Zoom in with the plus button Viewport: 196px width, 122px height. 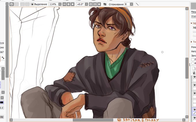pyautogui.click(x=68, y=4)
